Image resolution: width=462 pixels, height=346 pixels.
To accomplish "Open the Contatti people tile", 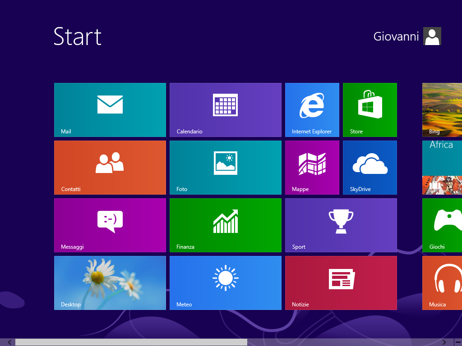I will coord(110,168).
